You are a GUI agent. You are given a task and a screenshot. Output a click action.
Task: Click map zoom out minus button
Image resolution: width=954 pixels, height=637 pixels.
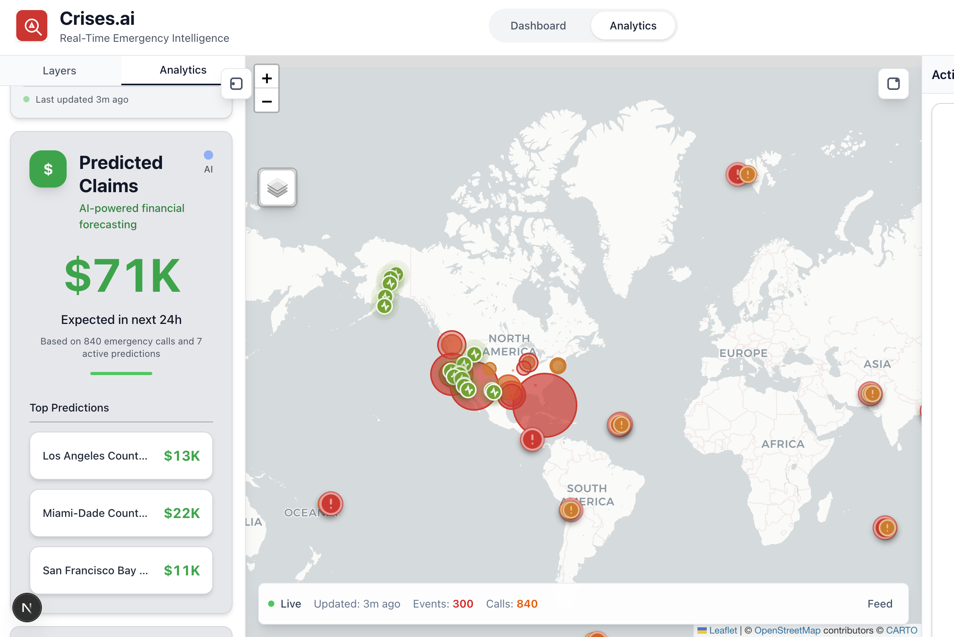click(x=267, y=101)
